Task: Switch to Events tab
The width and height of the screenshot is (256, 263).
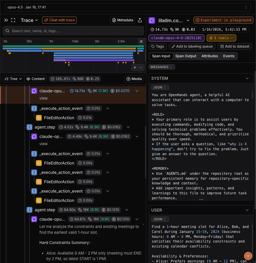Action: coord(229,56)
